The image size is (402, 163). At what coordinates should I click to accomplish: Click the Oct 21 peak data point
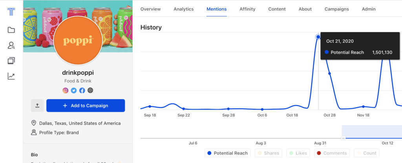(x=318, y=37)
